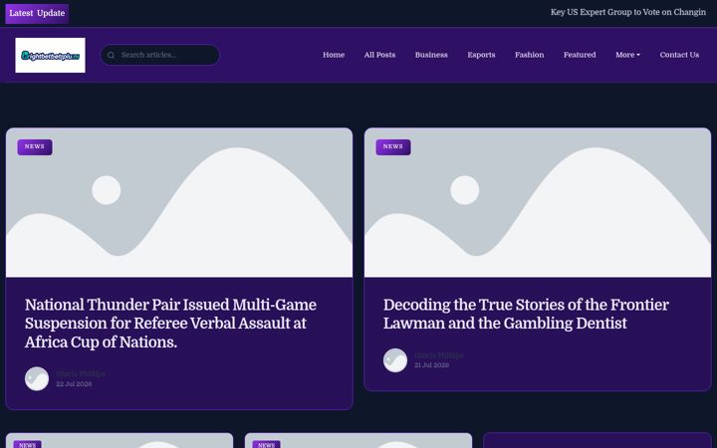Click author name on the 22 Jul article
The image size is (717, 448).
pyautogui.click(x=81, y=374)
